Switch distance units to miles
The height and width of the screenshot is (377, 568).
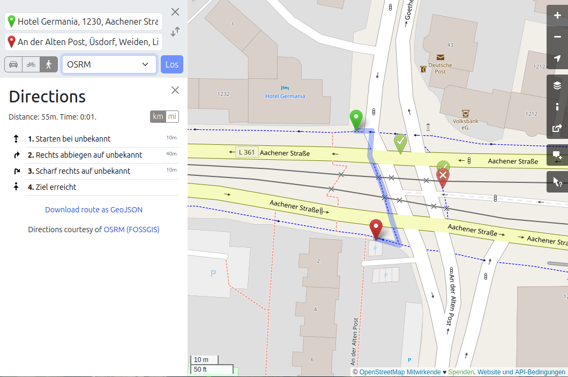coord(172,117)
